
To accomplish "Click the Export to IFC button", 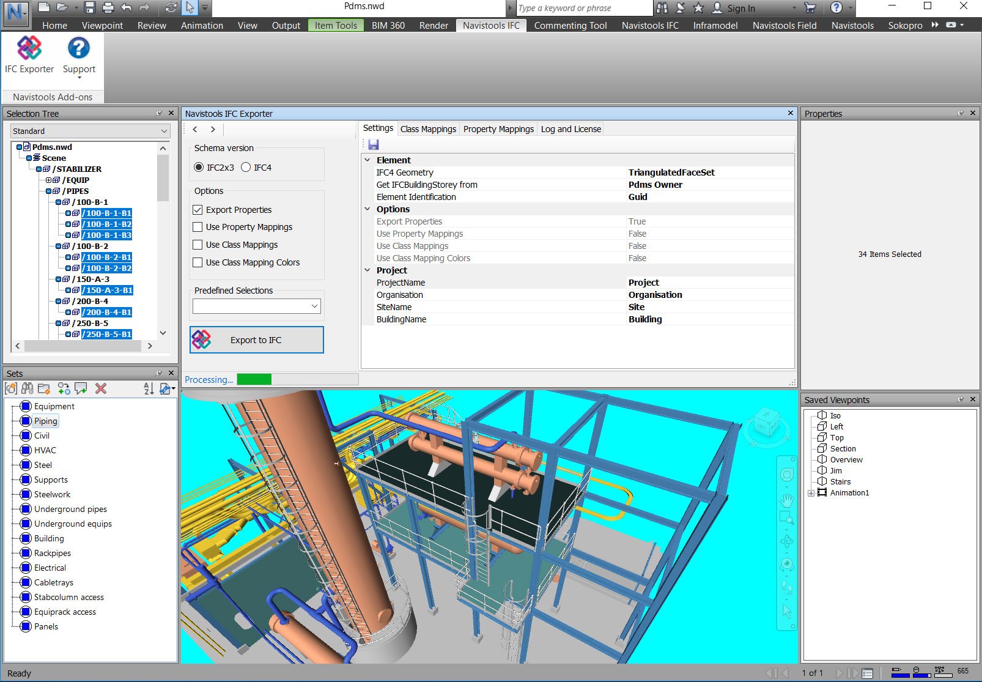I will point(256,339).
